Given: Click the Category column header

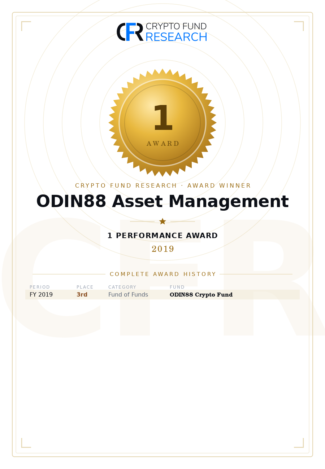Looking at the screenshot, I should 122,287.
